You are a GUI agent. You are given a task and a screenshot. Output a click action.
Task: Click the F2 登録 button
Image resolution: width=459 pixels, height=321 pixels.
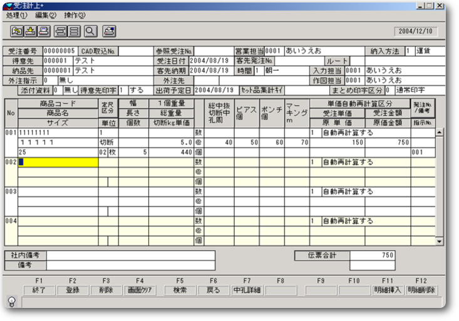click(x=72, y=290)
